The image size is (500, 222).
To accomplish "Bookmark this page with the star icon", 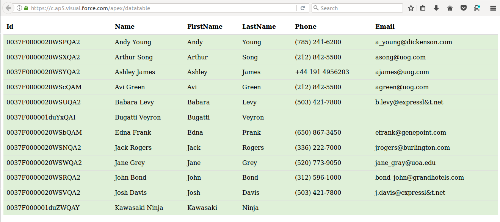I will [411, 8].
